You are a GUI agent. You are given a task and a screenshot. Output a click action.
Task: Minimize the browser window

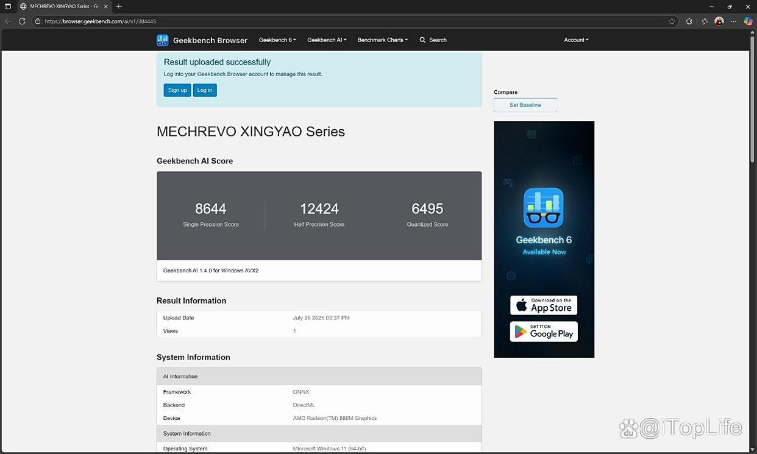tap(712, 6)
